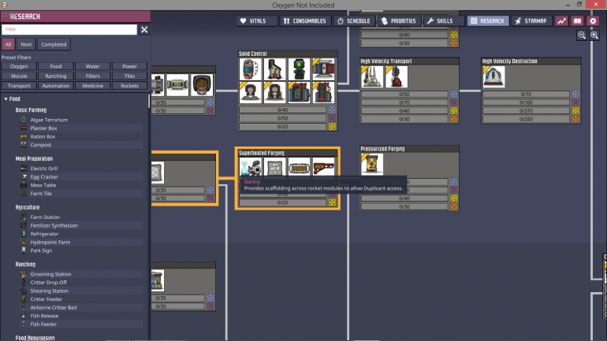Apply the Food preset filter

(56, 66)
